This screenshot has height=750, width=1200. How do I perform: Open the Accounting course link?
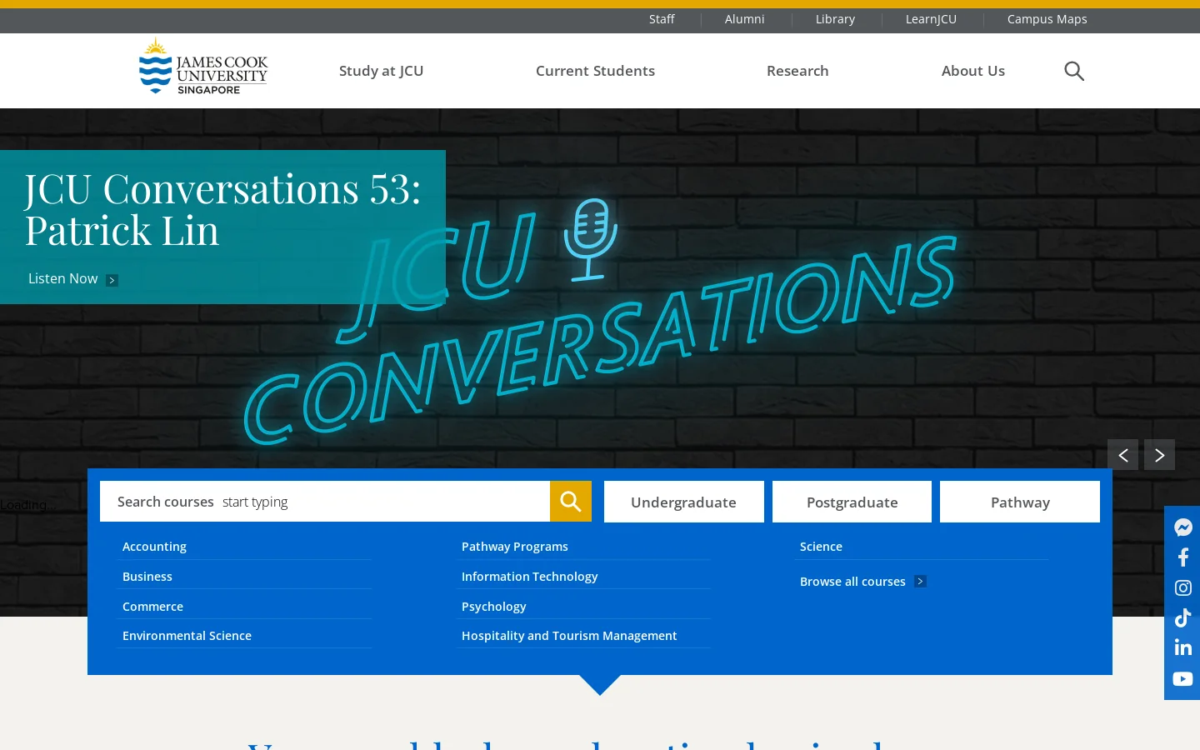[154, 547]
